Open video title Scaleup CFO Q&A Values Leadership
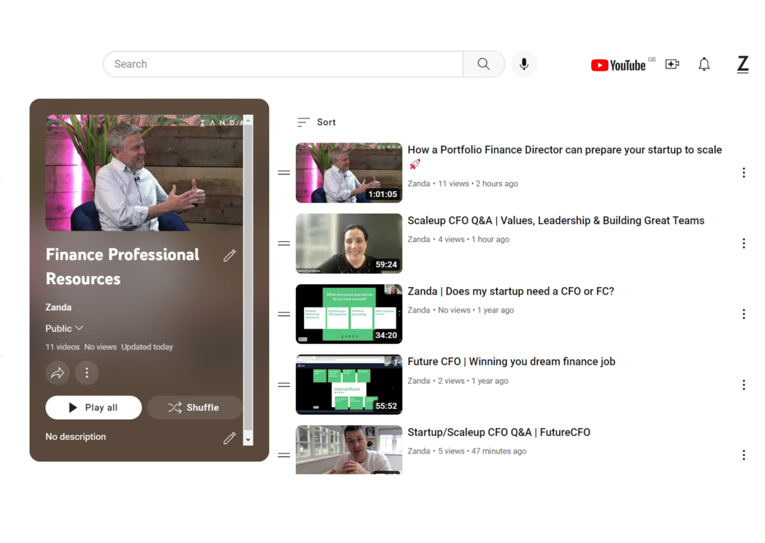The width and height of the screenshot is (765, 543). pos(556,221)
